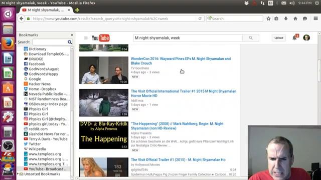Launch LibreOffice Calc from the dock
The image size is (321, 180).
[x=8, y=73]
